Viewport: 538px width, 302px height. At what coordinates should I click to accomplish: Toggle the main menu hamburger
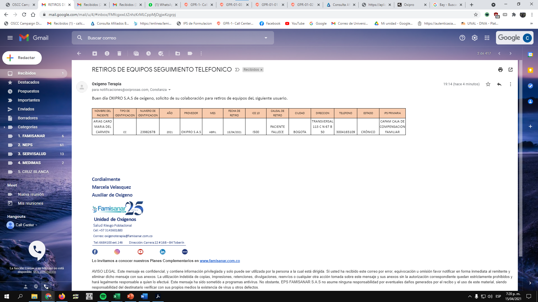click(10, 38)
